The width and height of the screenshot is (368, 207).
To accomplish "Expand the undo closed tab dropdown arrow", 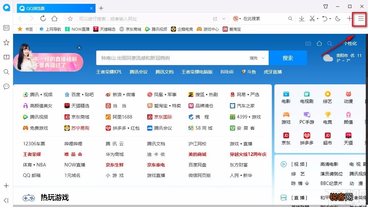I will pos(330,19).
